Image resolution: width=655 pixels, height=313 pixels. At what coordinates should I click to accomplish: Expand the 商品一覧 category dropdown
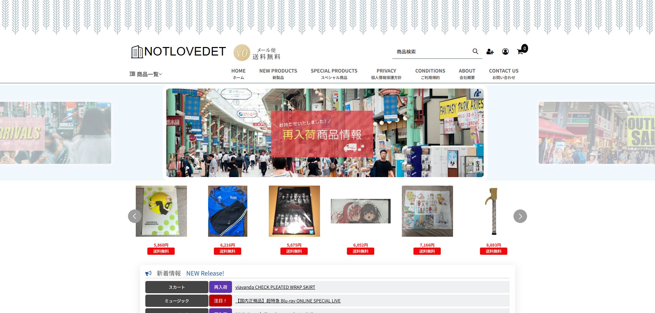tap(146, 74)
